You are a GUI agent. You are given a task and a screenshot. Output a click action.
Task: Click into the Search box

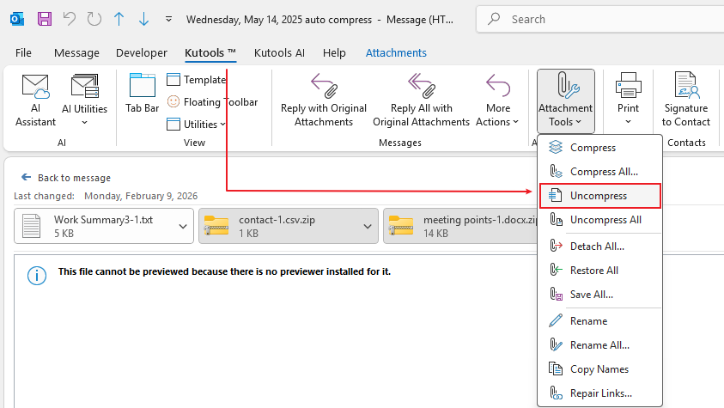click(601, 18)
